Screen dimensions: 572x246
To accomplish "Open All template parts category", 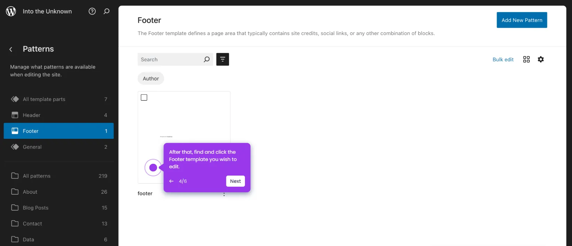I will click(x=59, y=99).
